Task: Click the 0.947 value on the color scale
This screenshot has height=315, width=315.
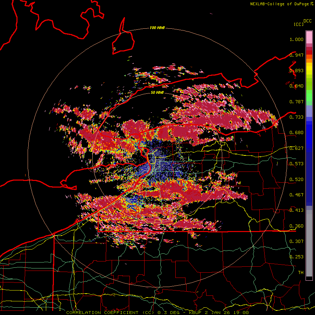Action: 296,55
